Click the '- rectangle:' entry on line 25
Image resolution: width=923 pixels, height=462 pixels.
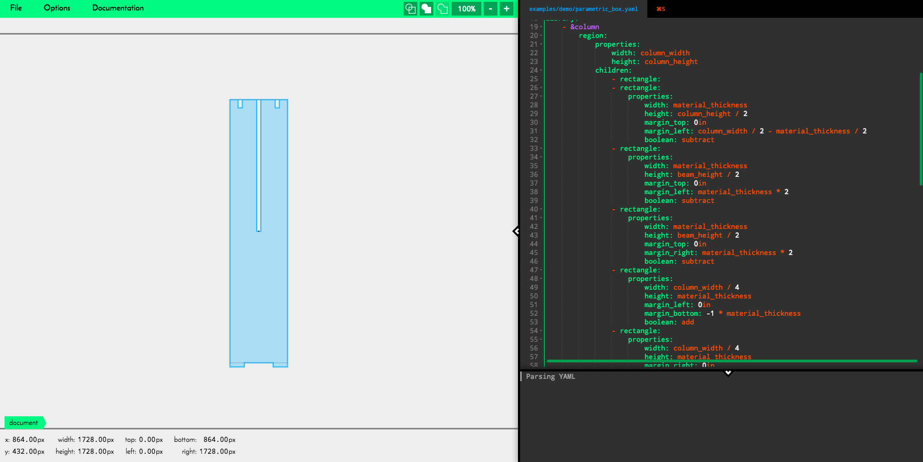pos(636,79)
